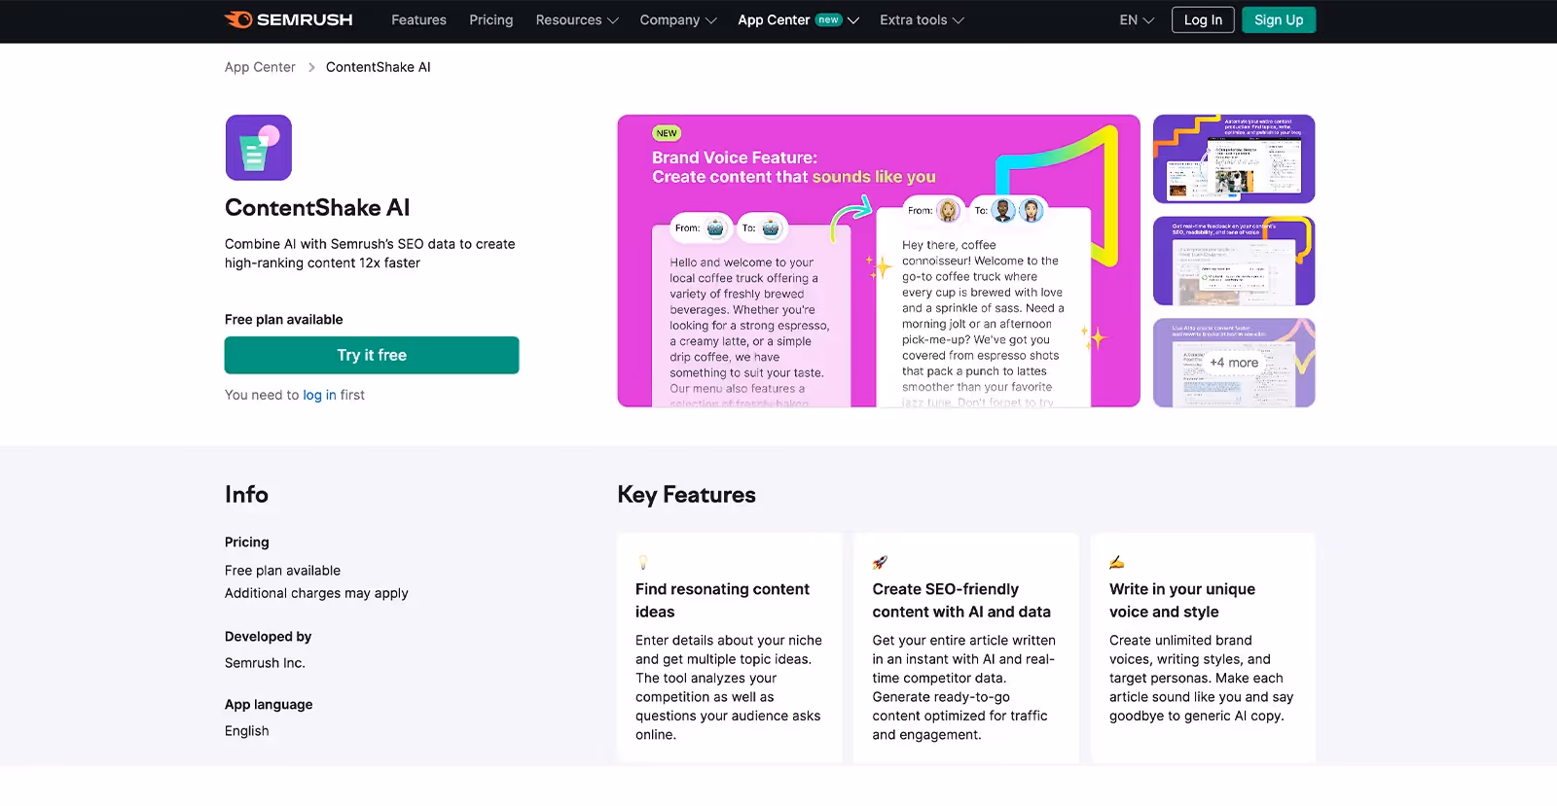This screenshot has width=1557, height=806.
Task: Click the 'Developed by' label
Action: tap(268, 637)
